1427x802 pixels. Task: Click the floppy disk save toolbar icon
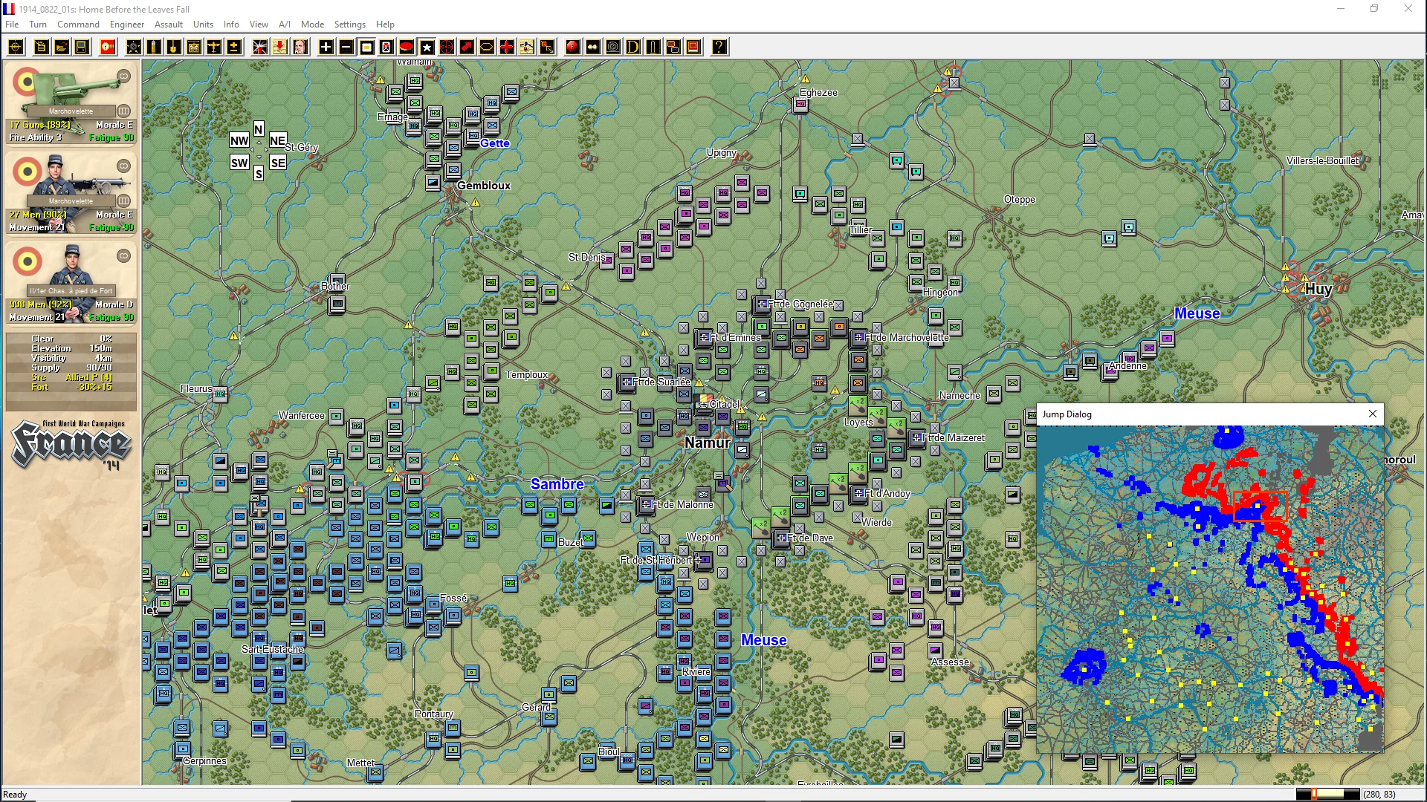point(82,48)
